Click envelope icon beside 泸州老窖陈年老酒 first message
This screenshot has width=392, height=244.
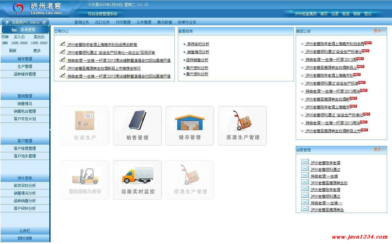[305, 162]
